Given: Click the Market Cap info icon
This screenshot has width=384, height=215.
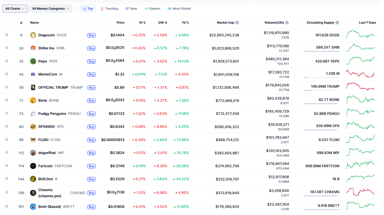Looking at the screenshot, I should (237, 23).
